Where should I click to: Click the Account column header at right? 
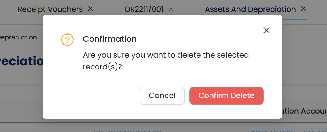pyautogui.click(x=305, y=111)
